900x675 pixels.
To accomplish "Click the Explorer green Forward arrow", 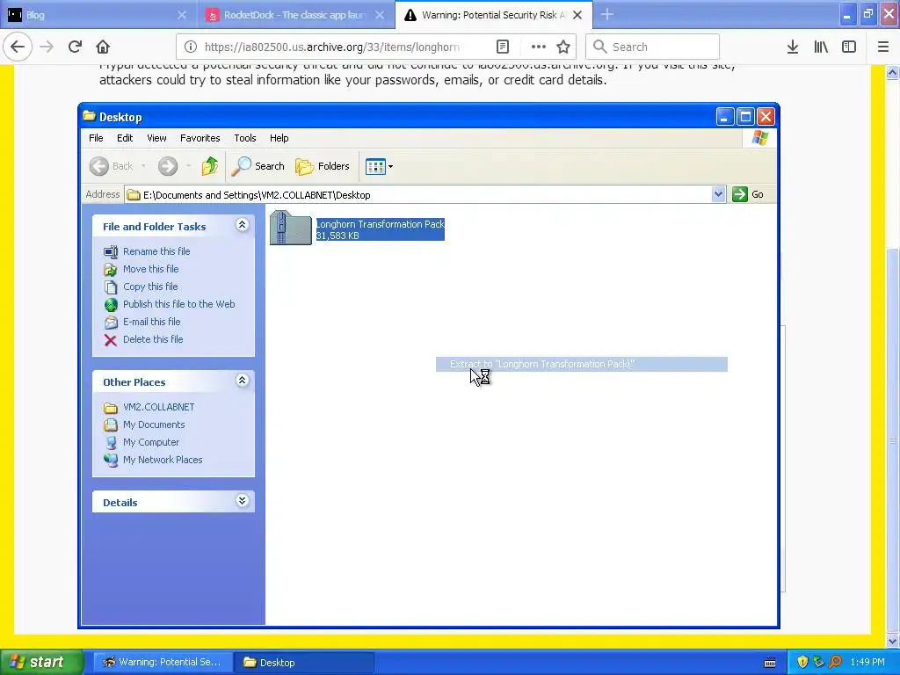I will pos(168,166).
